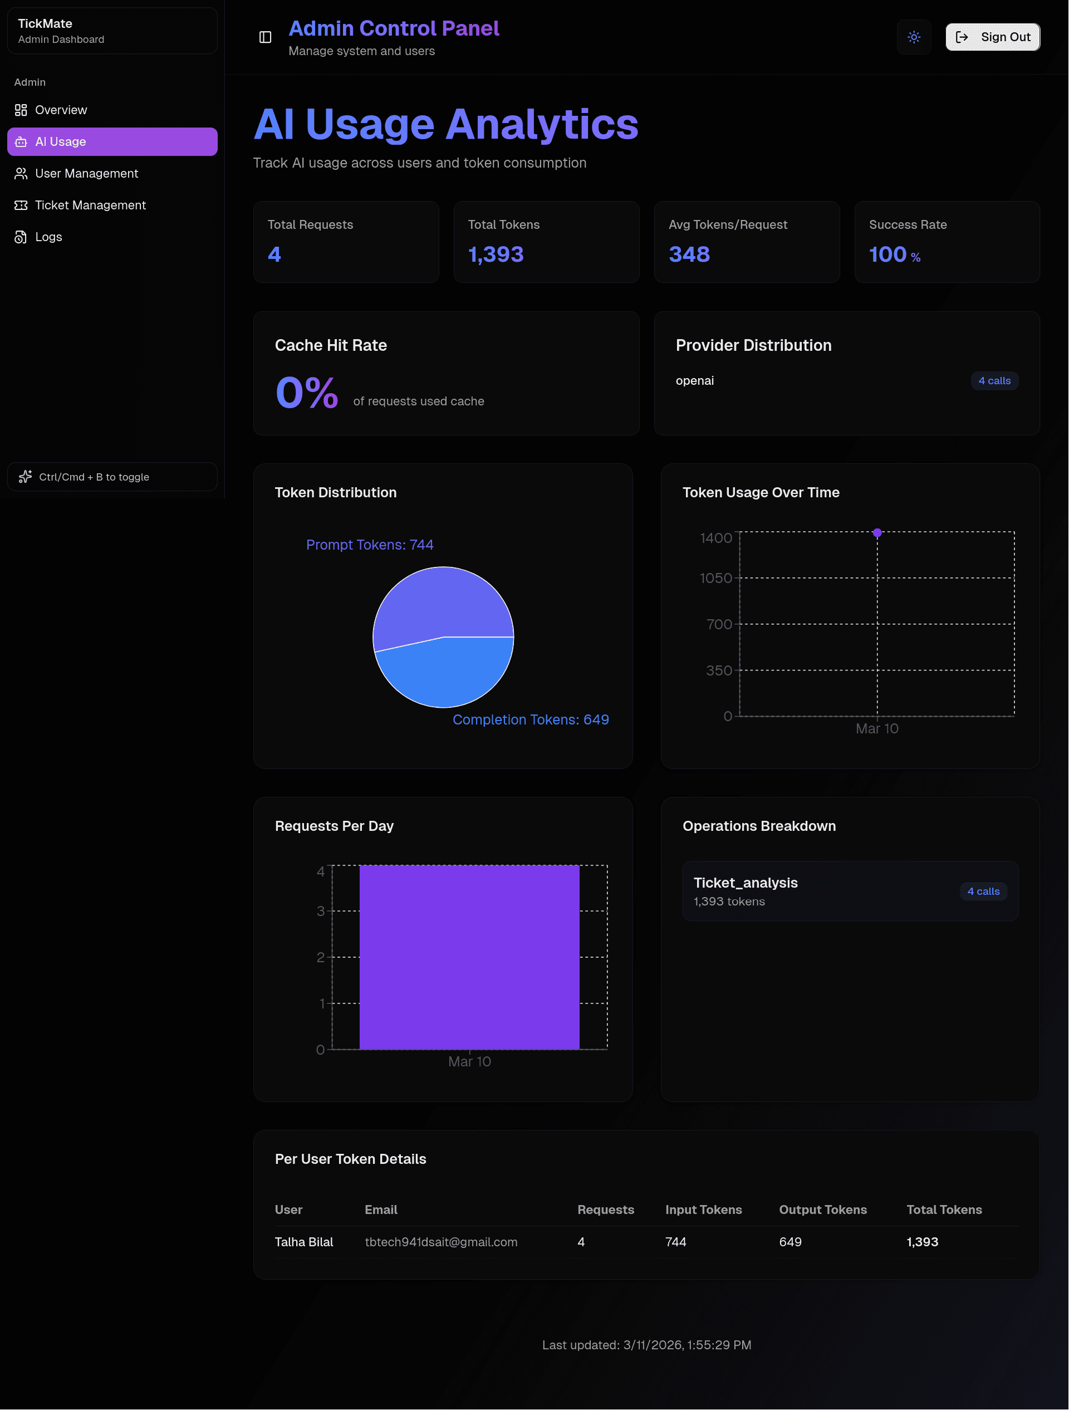This screenshot has height=1410, width=1069.
Task: Click the Cache Hit Rate 0% value
Action: coord(307,392)
